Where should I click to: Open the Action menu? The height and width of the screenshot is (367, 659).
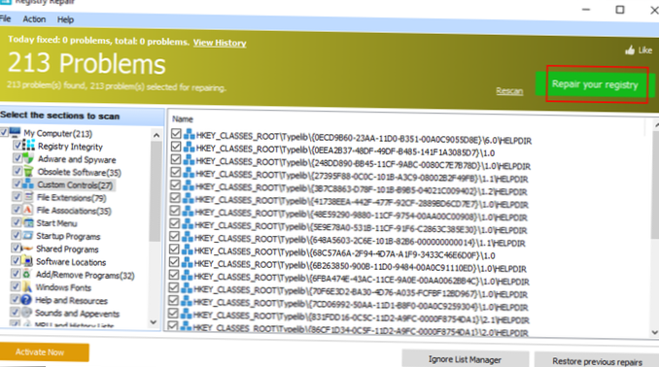34,19
